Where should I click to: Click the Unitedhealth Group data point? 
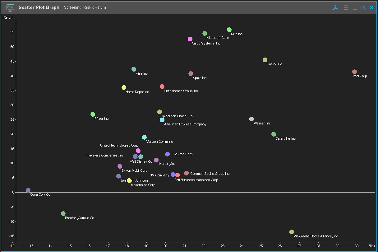coord(162,86)
